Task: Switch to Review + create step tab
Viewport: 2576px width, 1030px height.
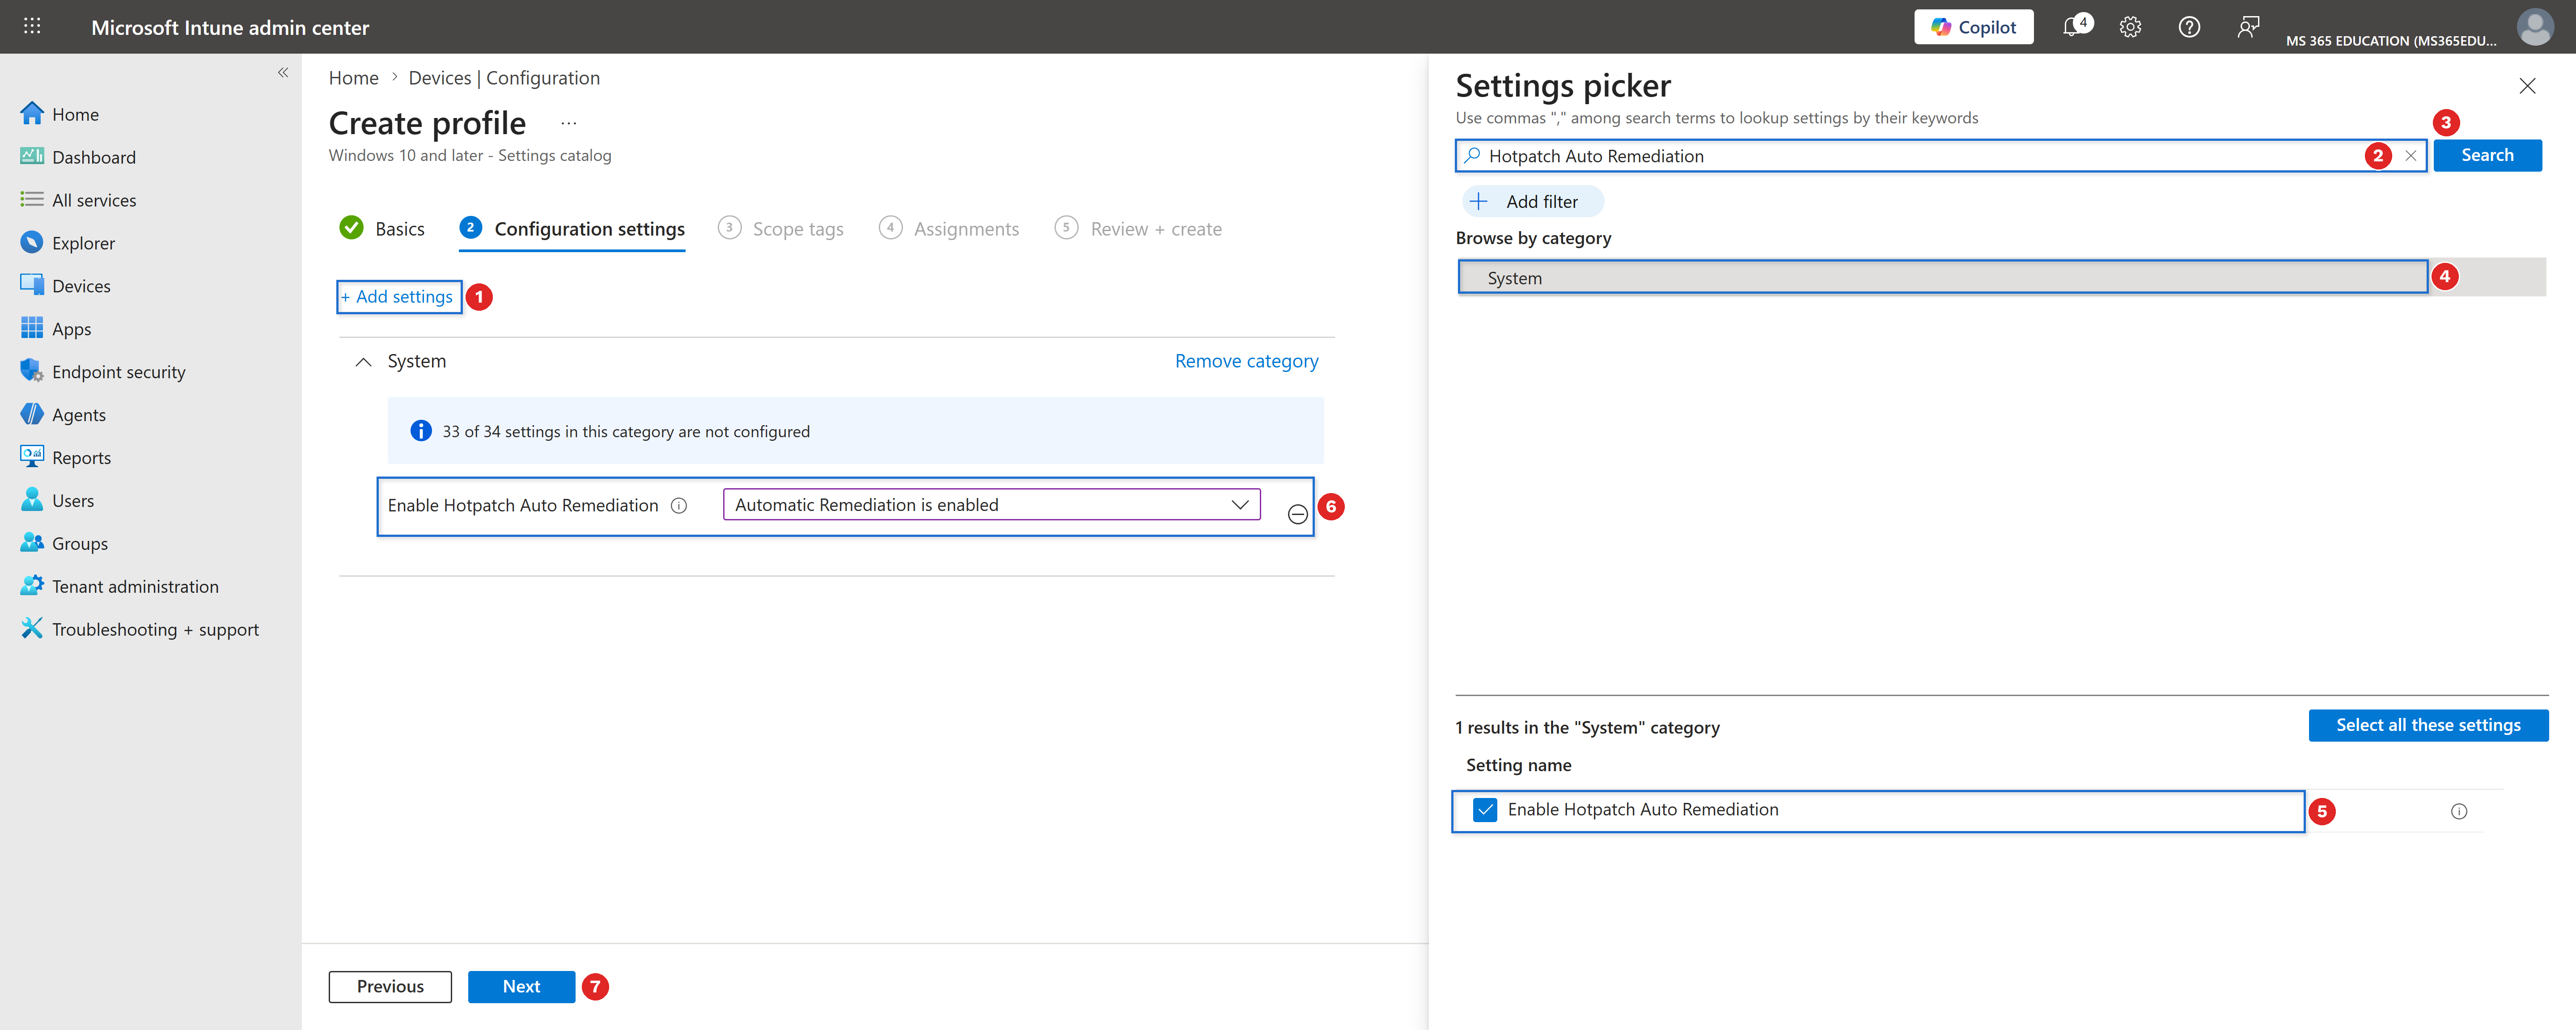Action: [1138, 229]
